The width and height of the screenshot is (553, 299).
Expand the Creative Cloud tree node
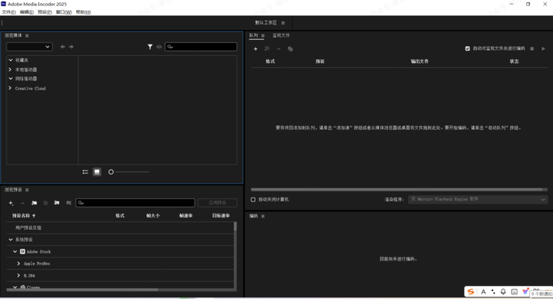10,88
